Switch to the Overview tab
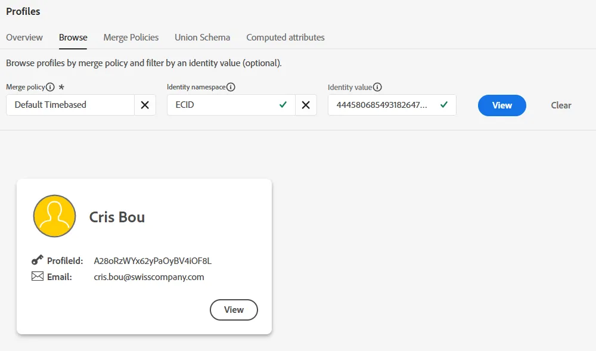 click(x=24, y=37)
